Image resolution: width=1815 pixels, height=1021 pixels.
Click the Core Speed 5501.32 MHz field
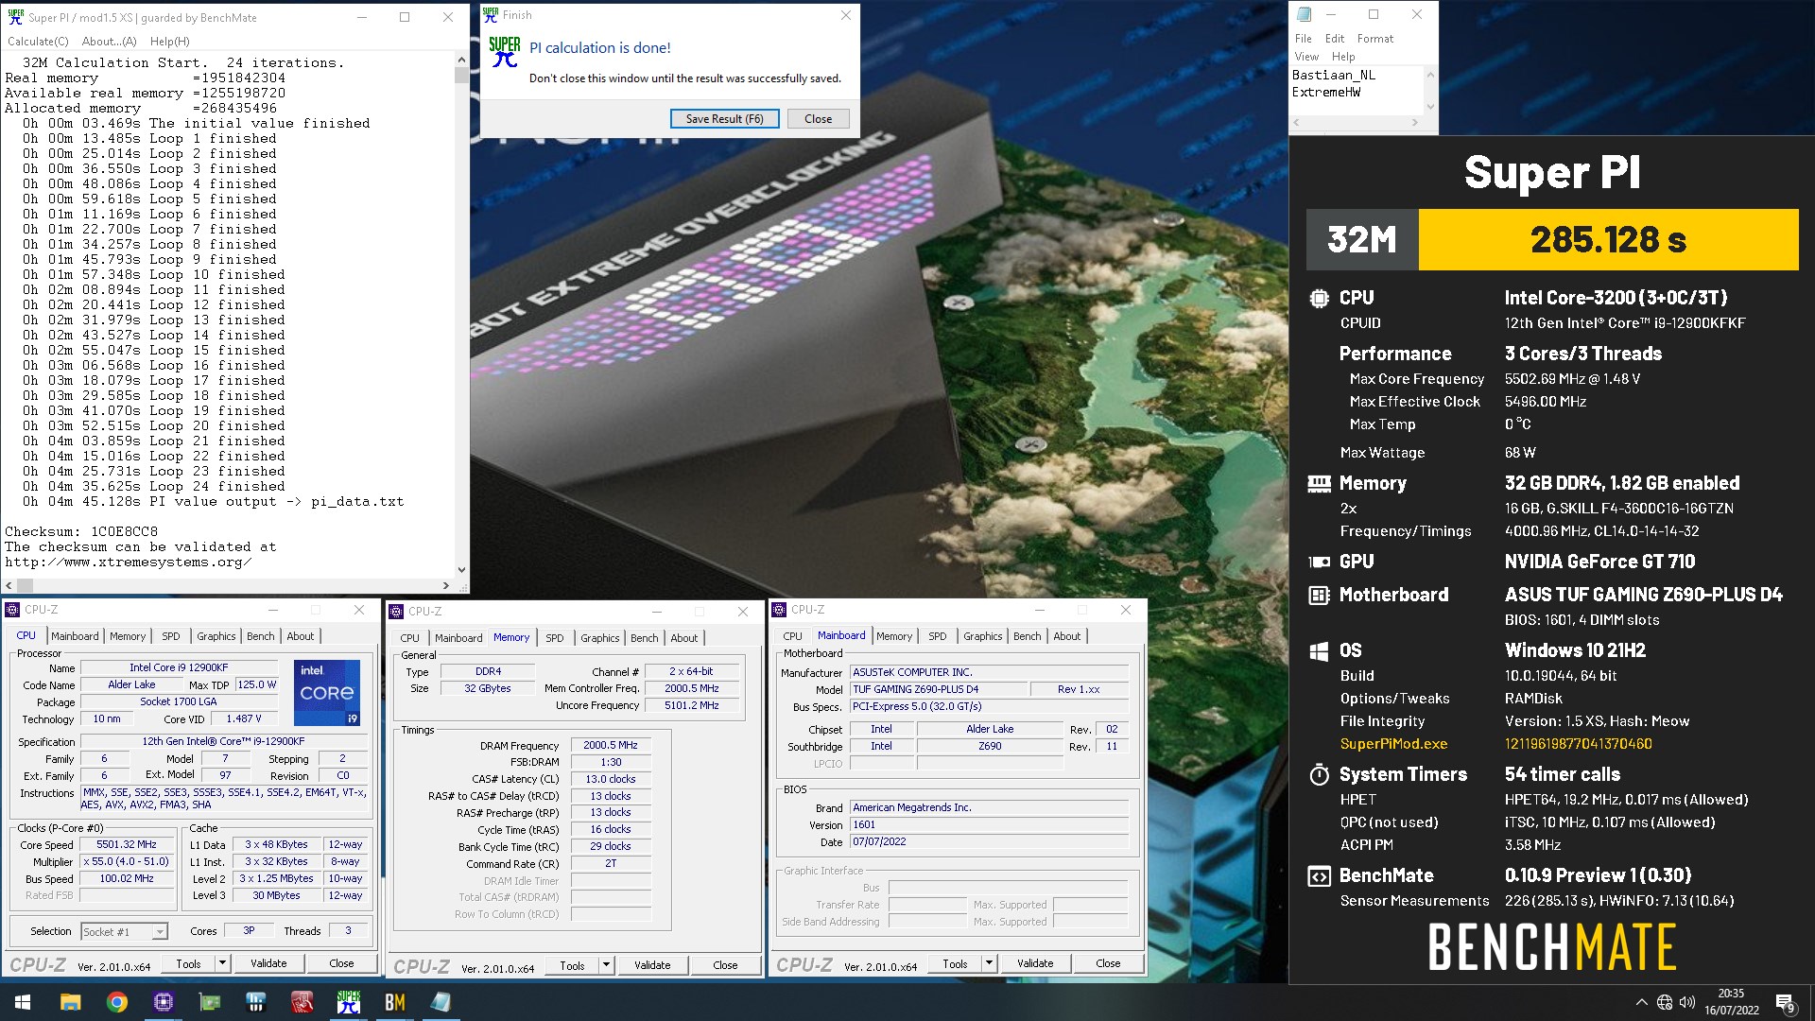click(127, 845)
